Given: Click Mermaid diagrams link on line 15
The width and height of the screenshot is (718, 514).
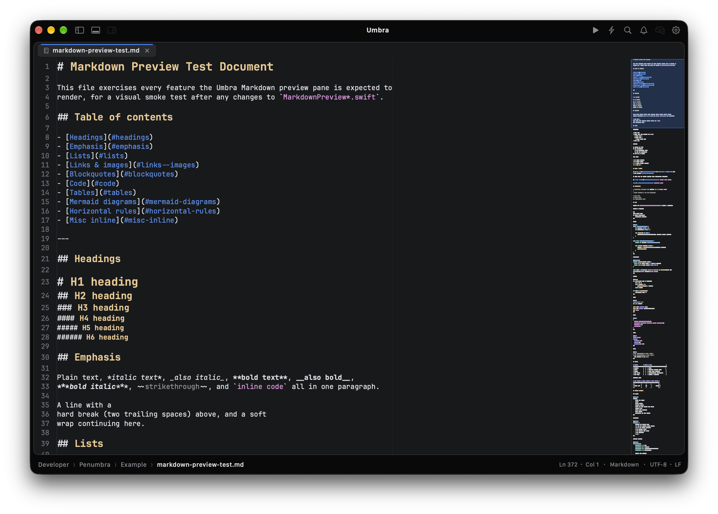Looking at the screenshot, I should (x=103, y=202).
